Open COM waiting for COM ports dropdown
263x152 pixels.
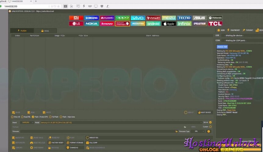coord(242,40)
